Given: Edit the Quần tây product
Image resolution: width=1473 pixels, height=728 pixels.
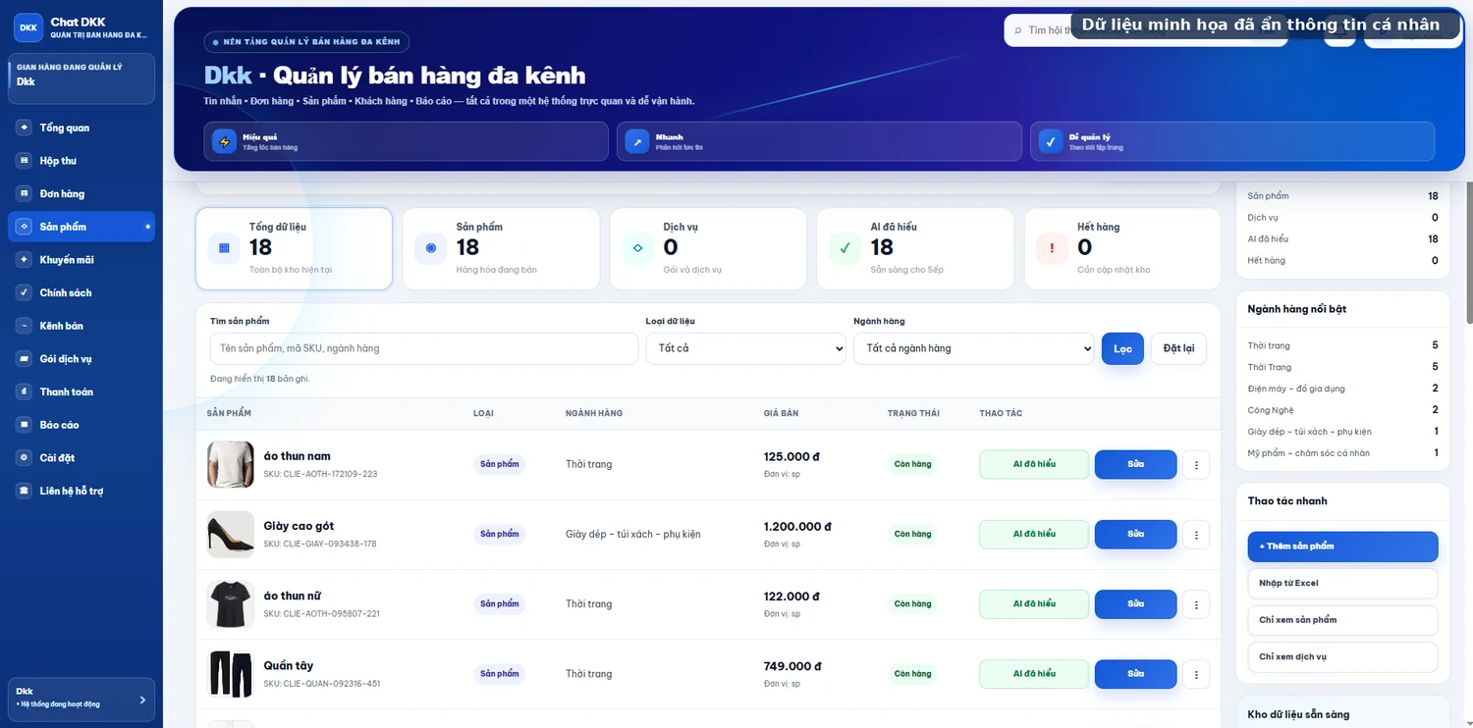Looking at the screenshot, I should coord(1135,674).
